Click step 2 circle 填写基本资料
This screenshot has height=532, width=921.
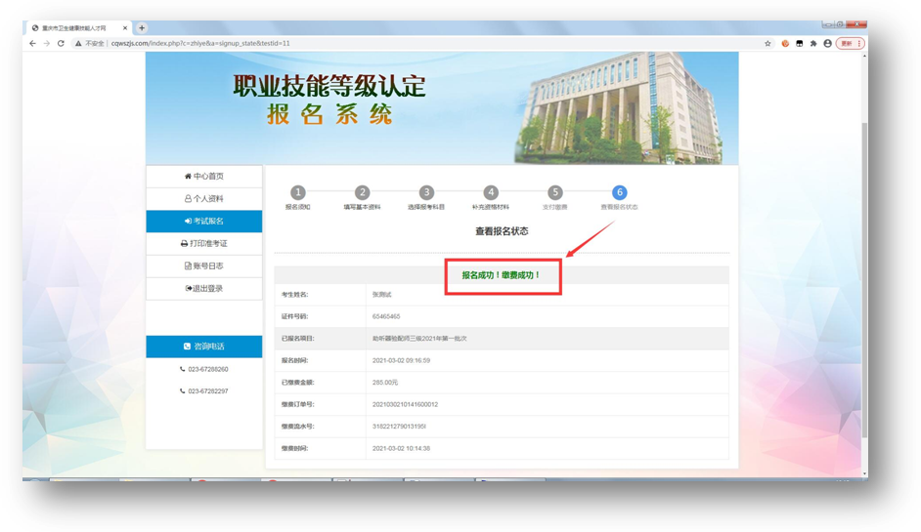(362, 193)
